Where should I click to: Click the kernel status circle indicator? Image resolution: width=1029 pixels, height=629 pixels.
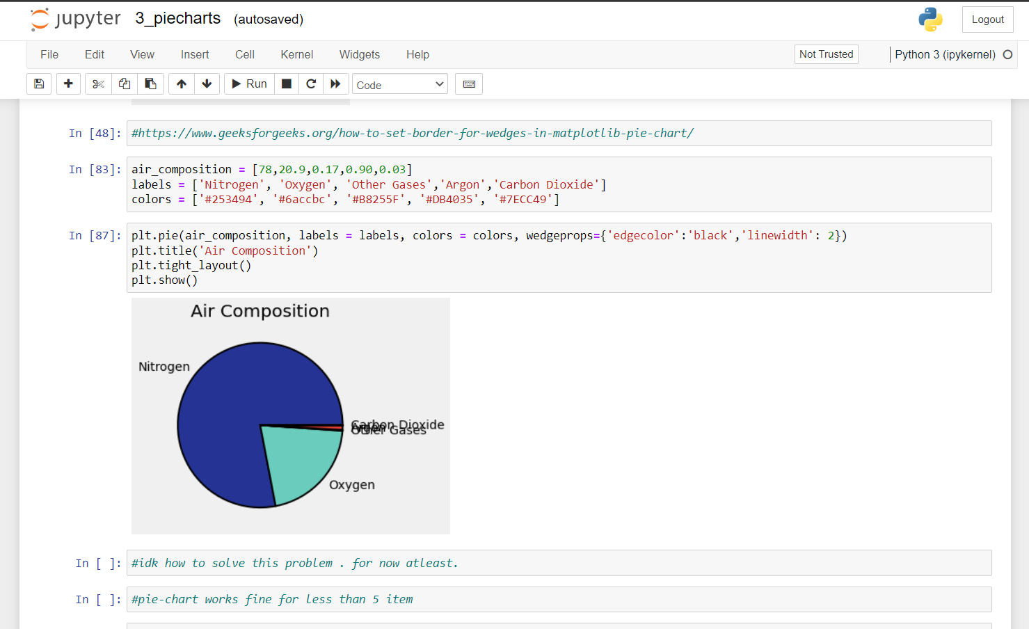coord(1008,54)
